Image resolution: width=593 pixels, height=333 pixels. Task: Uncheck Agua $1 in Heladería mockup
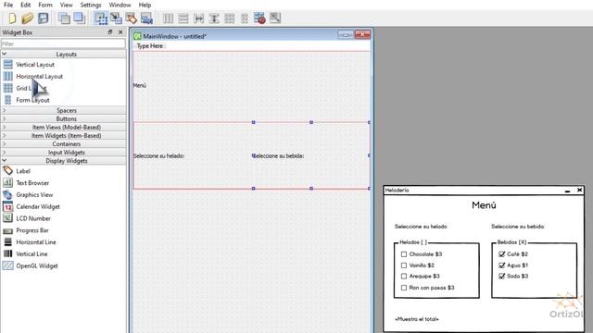(502, 265)
